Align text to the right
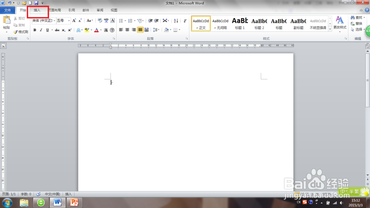 134,30
